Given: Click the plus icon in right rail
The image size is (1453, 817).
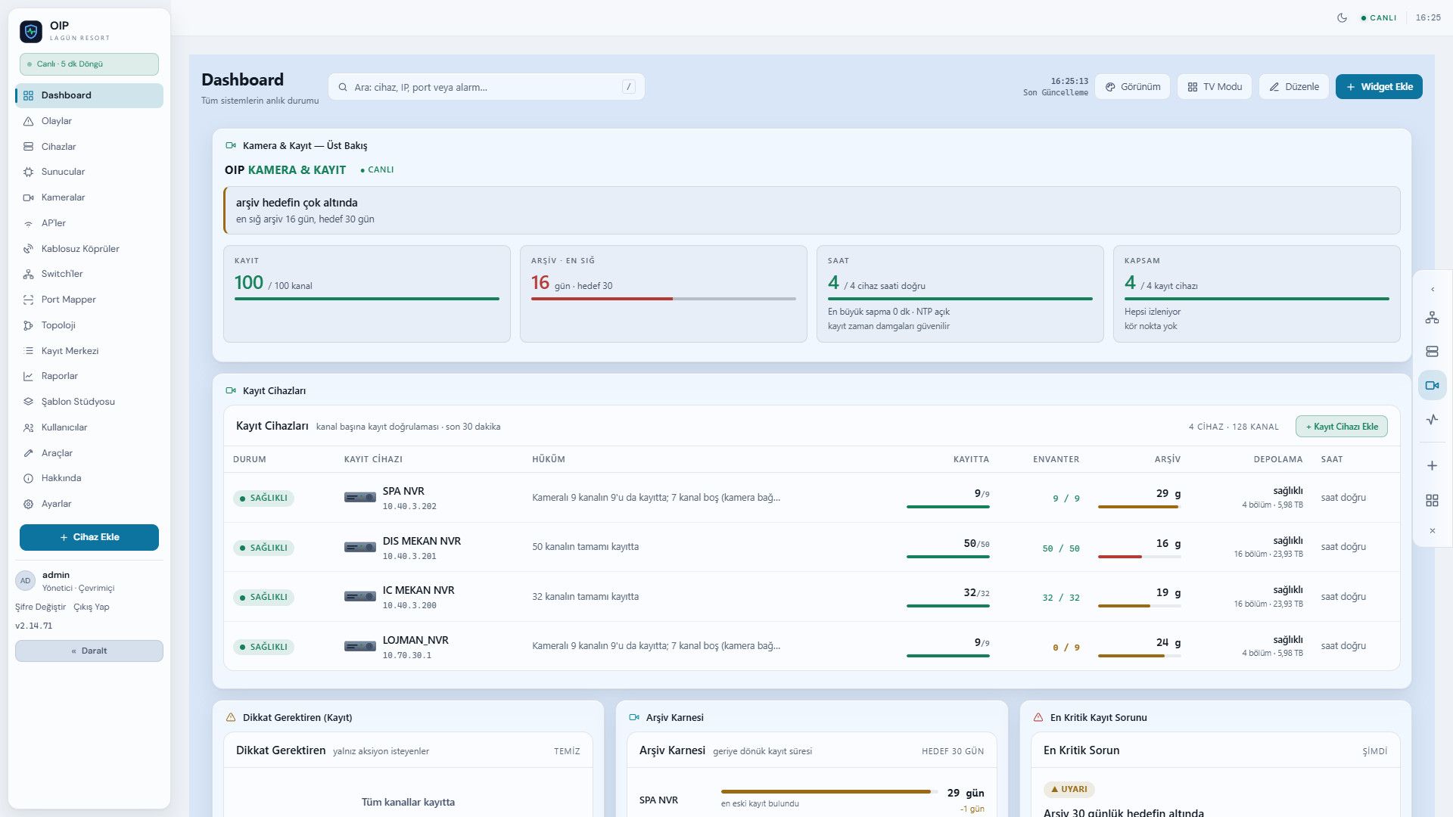Looking at the screenshot, I should (1432, 466).
